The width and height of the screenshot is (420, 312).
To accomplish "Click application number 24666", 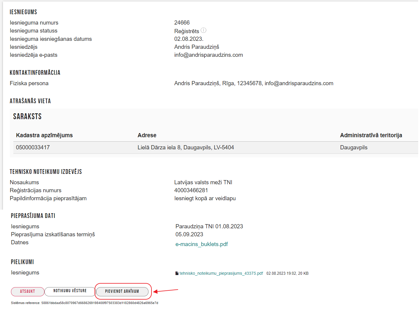I will coord(182,22).
